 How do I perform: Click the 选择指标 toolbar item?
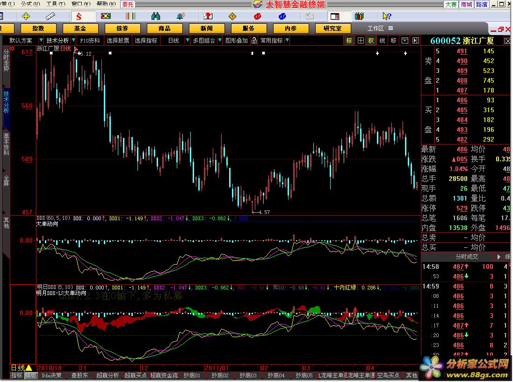tap(146, 41)
